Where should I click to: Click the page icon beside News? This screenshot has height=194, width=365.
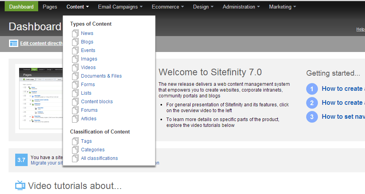[75, 33]
